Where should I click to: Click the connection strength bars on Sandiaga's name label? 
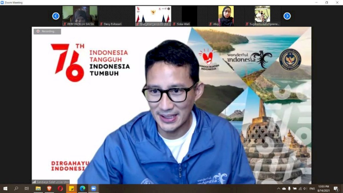pyautogui.click(x=34, y=182)
